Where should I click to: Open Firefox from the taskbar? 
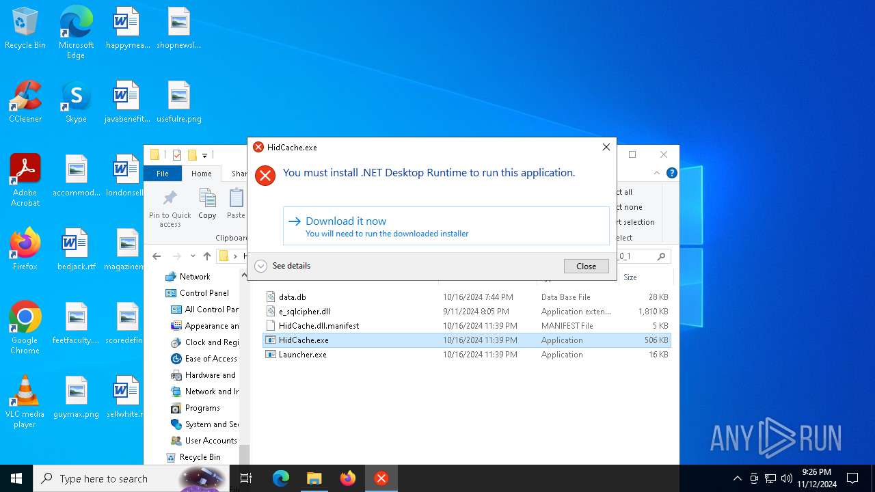pyautogui.click(x=348, y=478)
